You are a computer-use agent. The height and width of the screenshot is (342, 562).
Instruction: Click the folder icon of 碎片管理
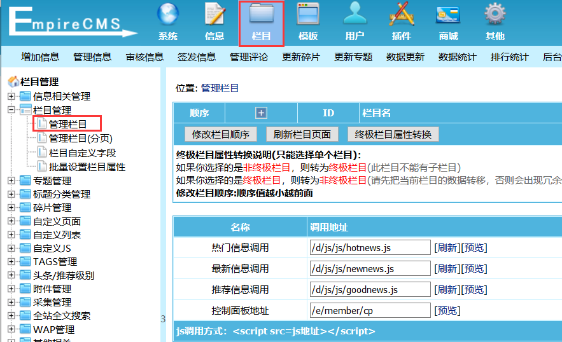[x=25, y=208]
